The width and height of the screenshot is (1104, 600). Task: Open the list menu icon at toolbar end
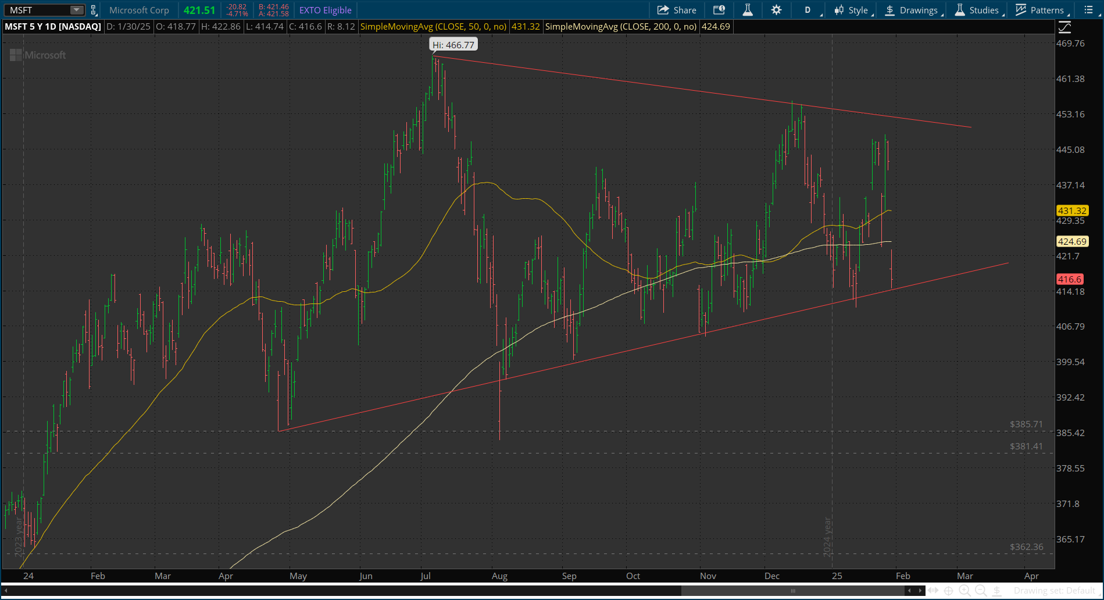(1089, 10)
